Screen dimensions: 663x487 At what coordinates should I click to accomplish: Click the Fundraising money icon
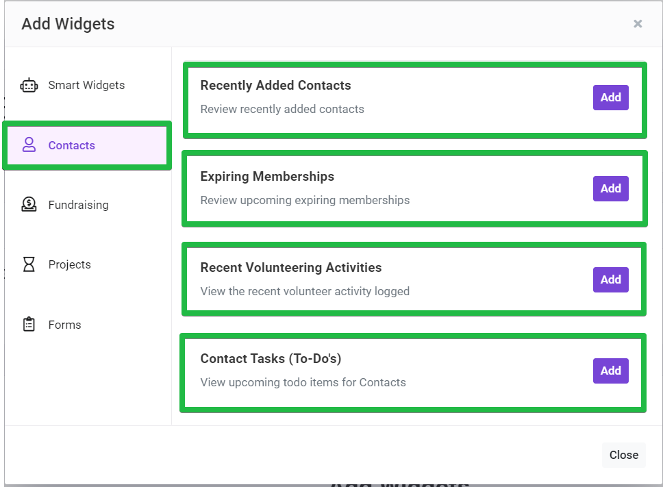[29, 205]
